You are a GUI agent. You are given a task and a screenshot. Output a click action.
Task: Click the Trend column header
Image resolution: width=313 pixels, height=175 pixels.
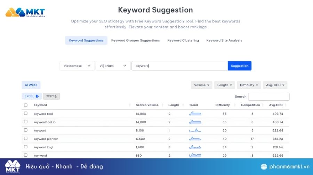point(193,105)
